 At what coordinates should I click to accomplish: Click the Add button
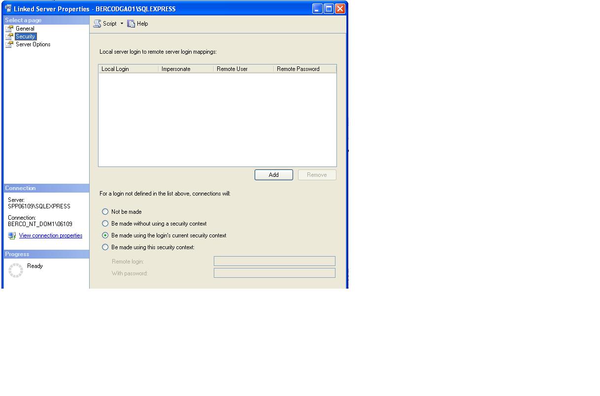click(274, 175)
